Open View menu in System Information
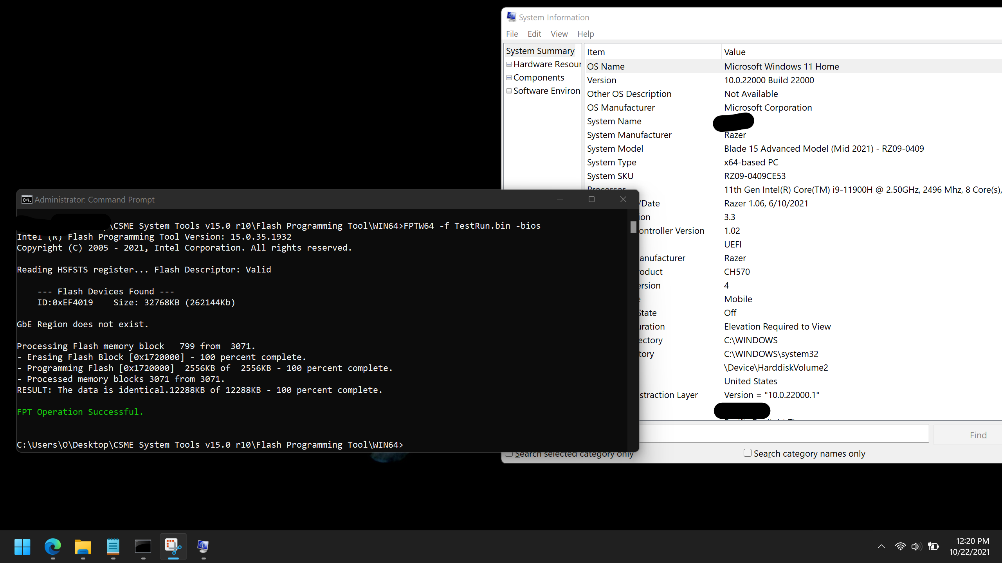1002x563 pixels. tap(559, 34)
